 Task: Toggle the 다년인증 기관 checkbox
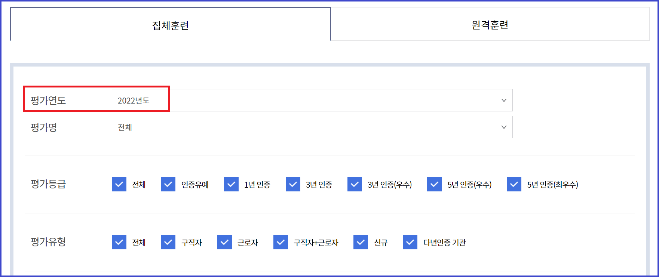pyautogui.click(x=410, y=242)
